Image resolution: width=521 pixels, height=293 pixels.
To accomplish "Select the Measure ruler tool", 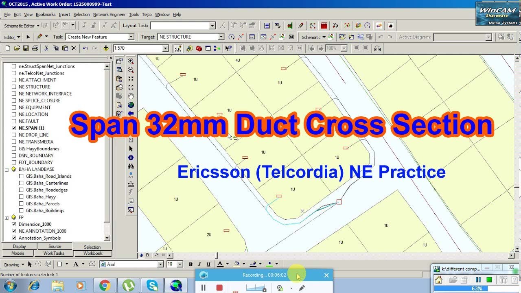I will tap(131, 184).
